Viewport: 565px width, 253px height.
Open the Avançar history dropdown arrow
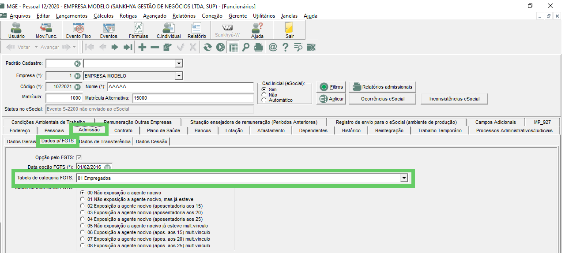(74, 47)
